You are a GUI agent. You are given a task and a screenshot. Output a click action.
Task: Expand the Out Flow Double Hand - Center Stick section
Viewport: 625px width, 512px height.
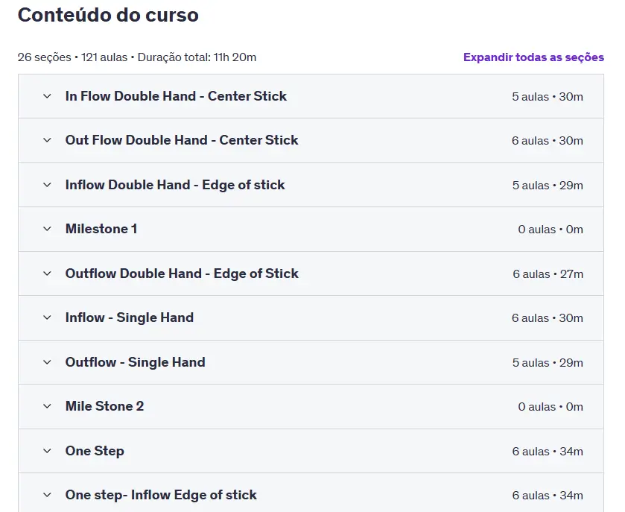[181, 140]
